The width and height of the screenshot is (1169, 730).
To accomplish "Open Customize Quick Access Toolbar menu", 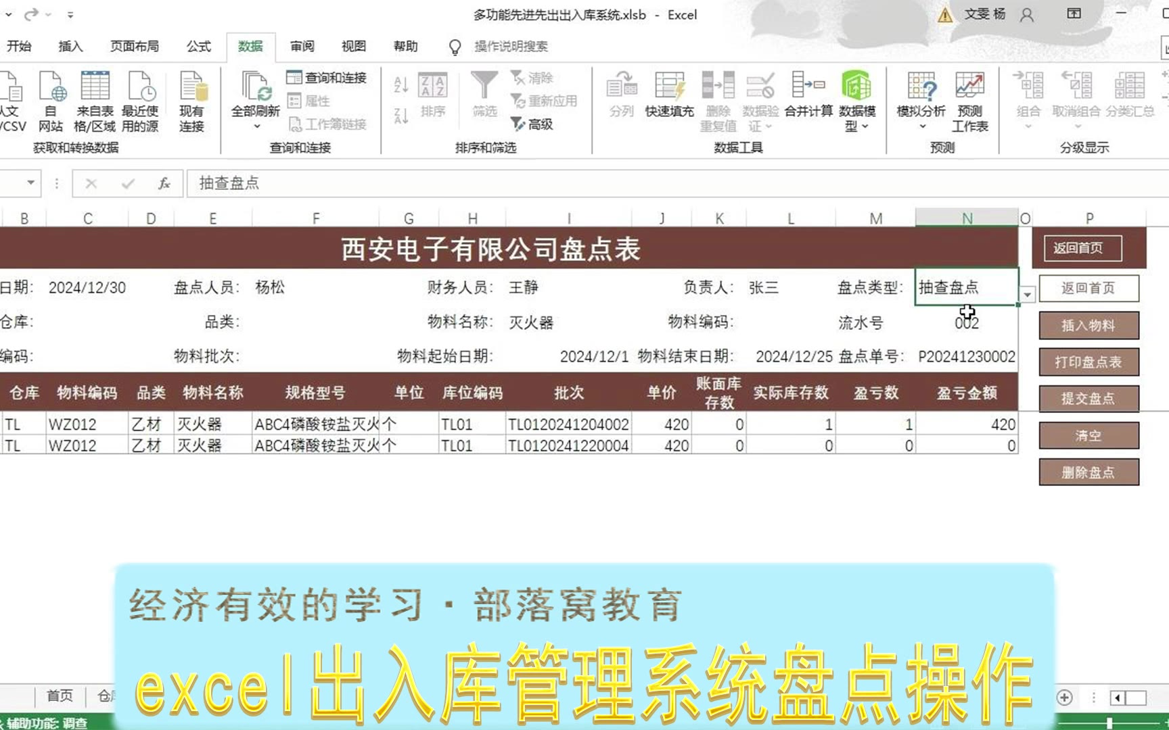I will 70,14.
